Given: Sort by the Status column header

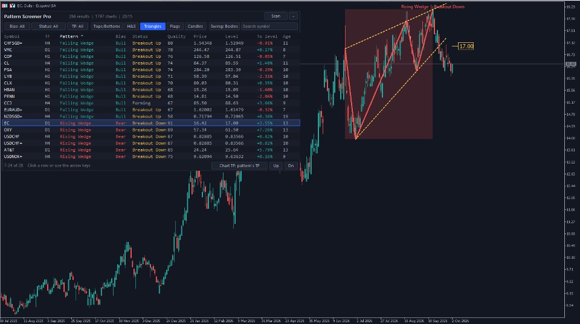Looking at the screenshot, I should [x=140, y=37].
